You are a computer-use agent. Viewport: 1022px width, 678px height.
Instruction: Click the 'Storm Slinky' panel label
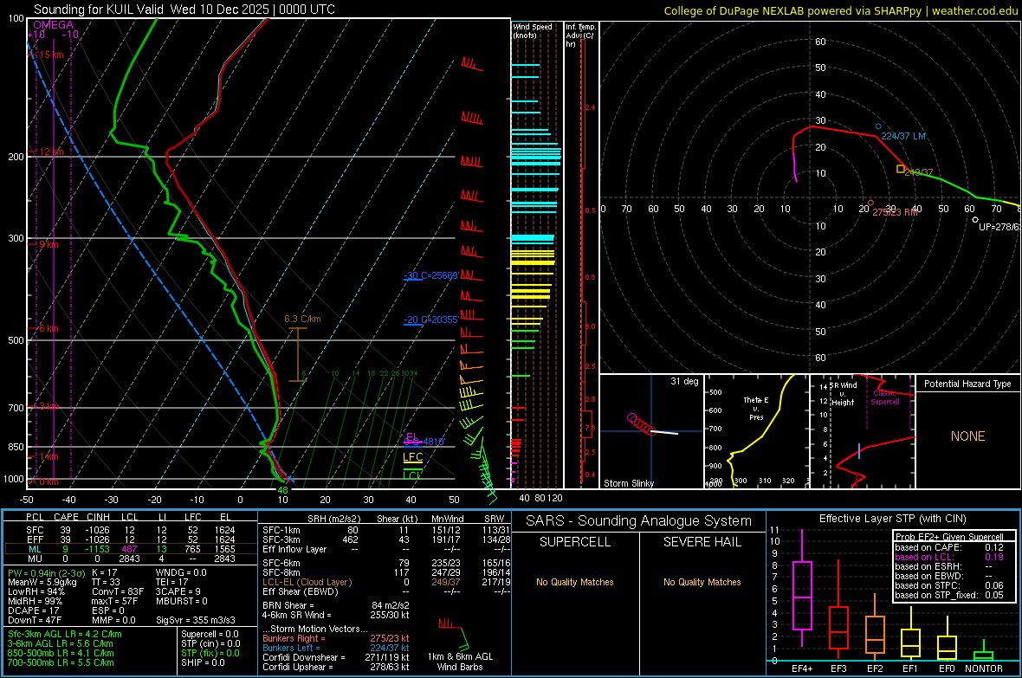point(628,483)
